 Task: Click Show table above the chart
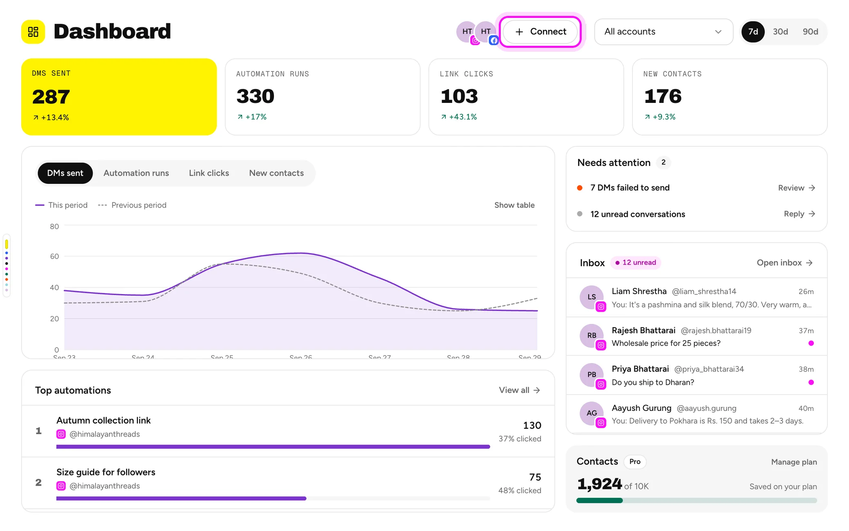(x=514, y=205)
